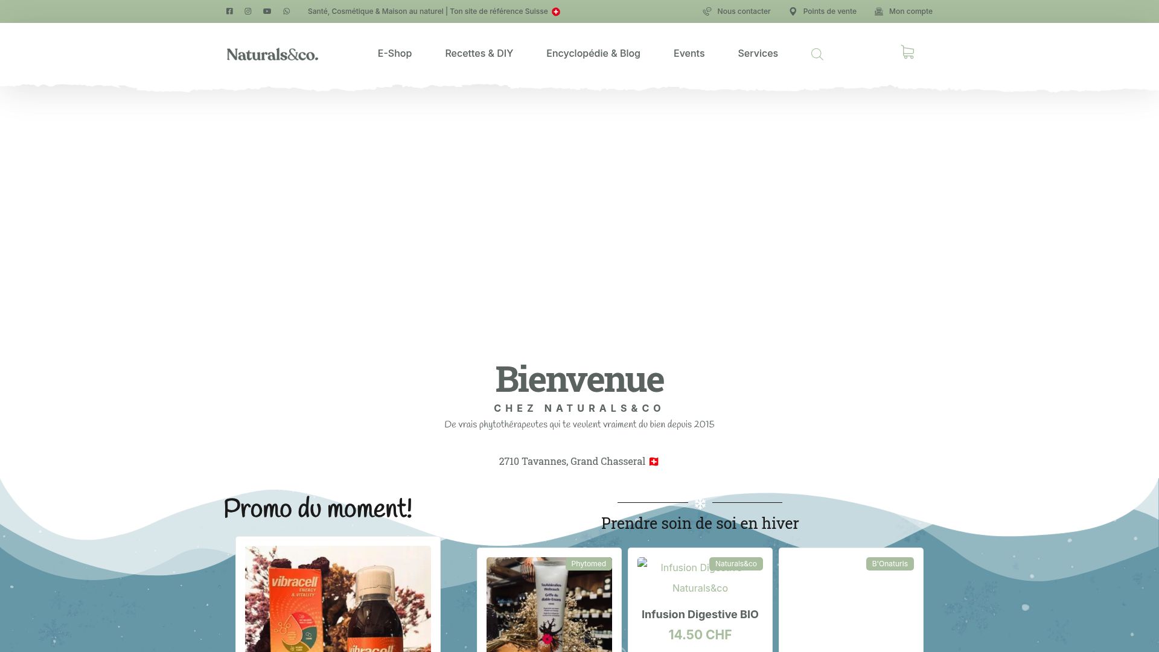Click the location pin for Points de vente

[793, 11]
